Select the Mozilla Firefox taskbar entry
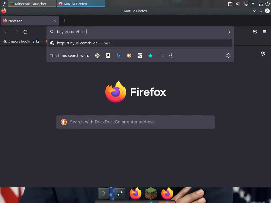This screenshot has height=203, width=271. [x=81, y=4]
